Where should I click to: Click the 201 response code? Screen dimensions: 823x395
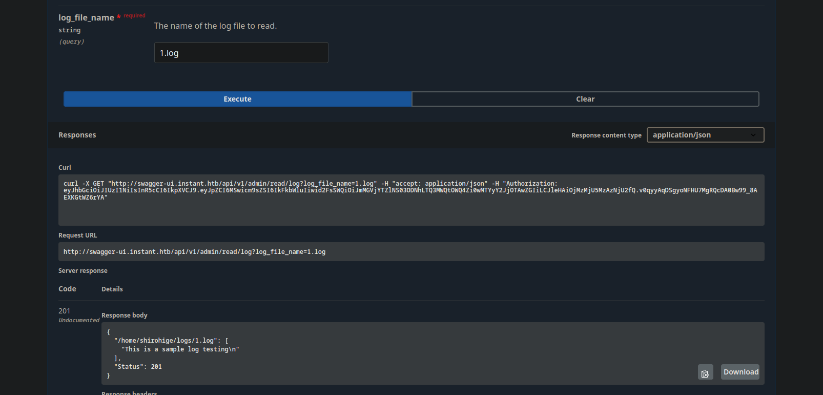tap(64, 311)
